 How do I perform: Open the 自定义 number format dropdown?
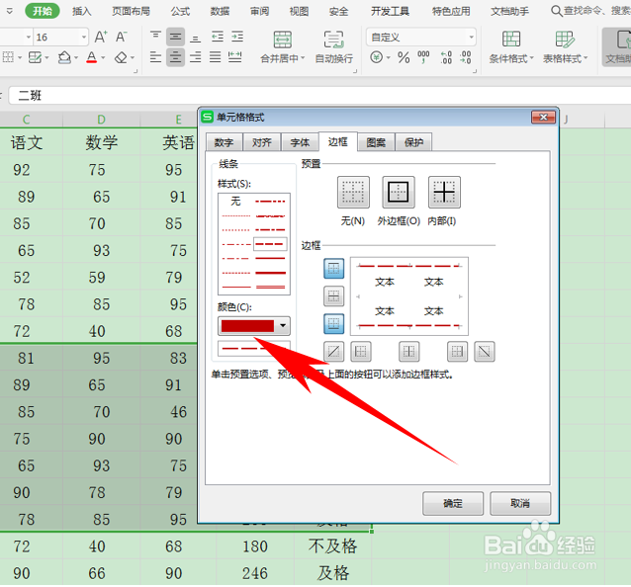471,38
